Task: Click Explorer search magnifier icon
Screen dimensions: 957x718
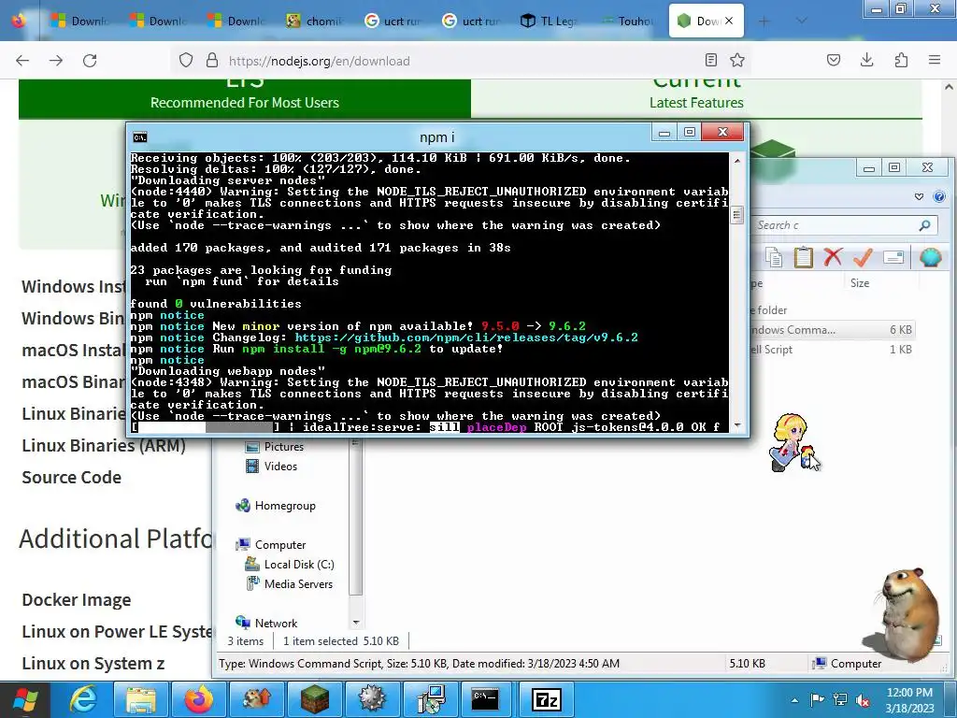Action: 924,225
